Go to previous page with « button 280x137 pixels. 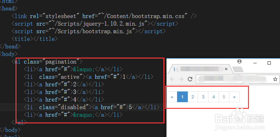[172, 97]
